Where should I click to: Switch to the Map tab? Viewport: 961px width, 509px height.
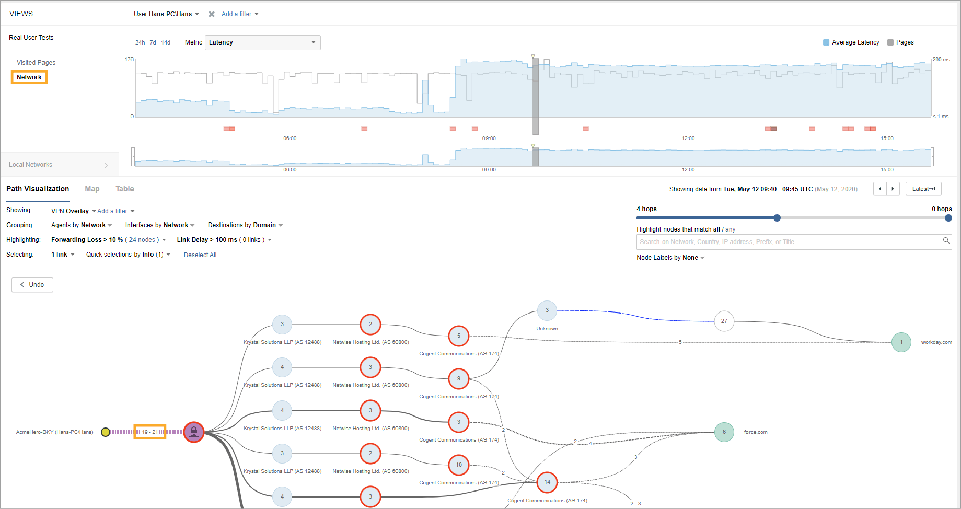click(92, 189)
